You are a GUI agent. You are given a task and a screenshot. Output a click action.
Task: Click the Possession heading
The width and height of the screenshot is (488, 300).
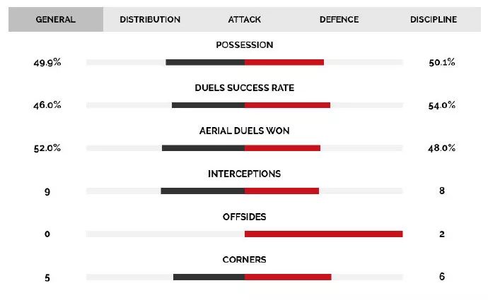[244, 45]
